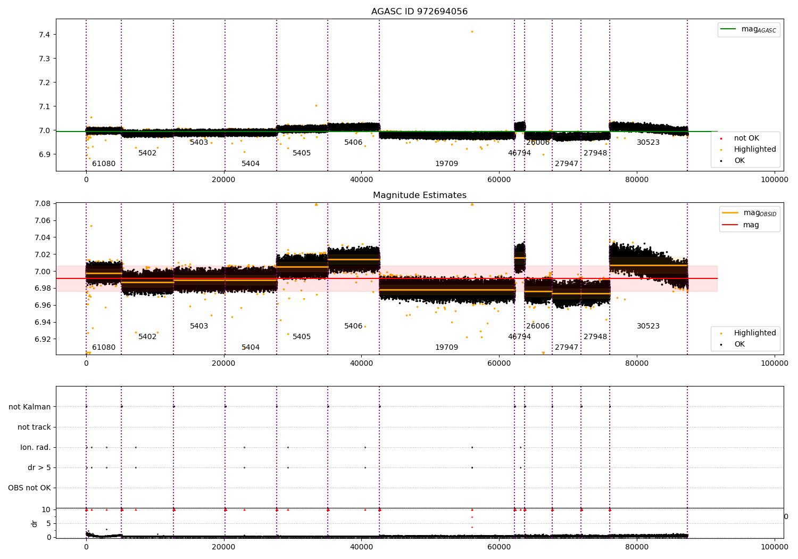The height and width of the screenshot is (559, 798).
Task: Click the title AGASC ID 972694056
Action: click(x=419, y=12)
